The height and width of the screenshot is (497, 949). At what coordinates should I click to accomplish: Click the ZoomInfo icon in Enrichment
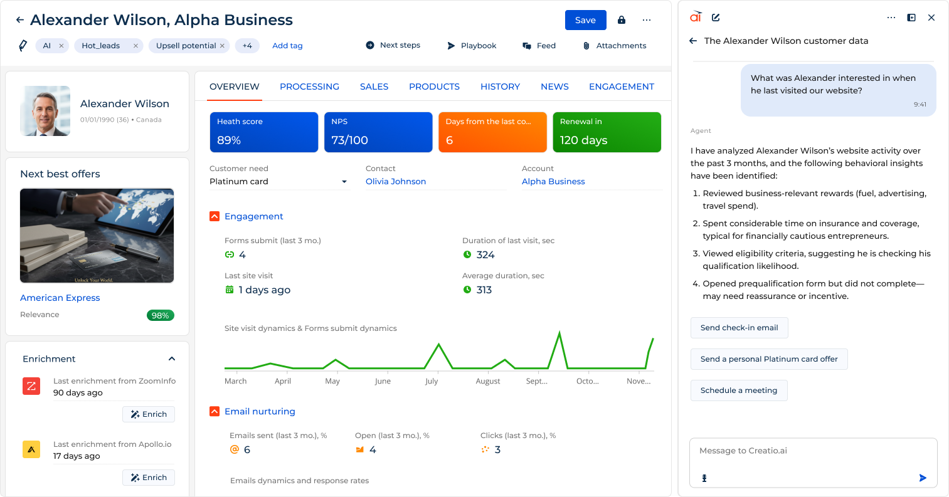pos(31,386)
